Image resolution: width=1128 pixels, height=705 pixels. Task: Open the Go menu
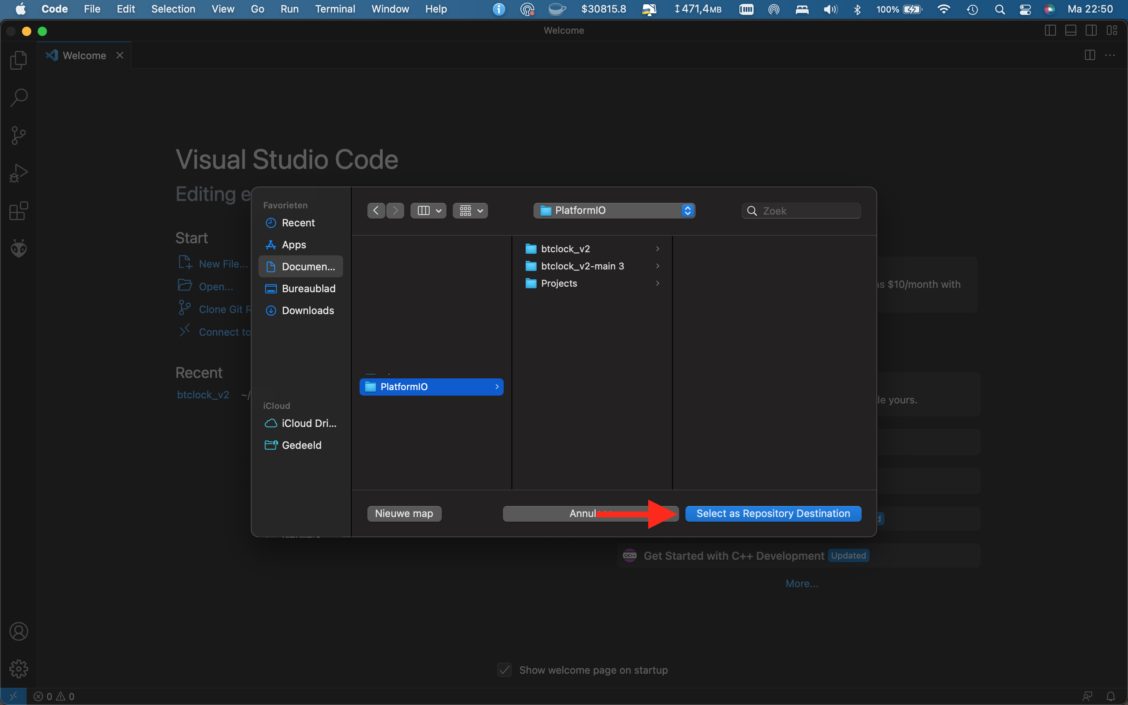coord(257,9)
